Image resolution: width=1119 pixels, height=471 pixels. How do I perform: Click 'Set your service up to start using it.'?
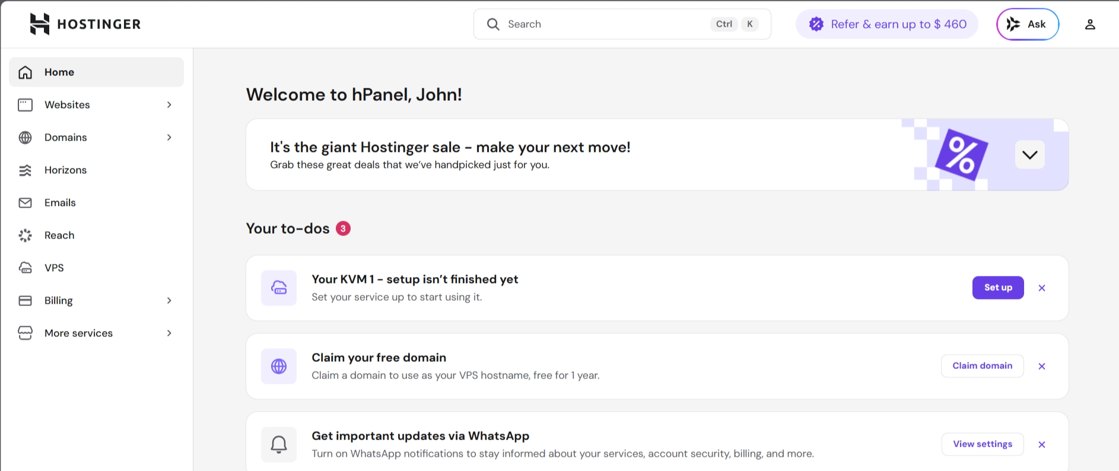pyautogui.click(x=397, y=297)
